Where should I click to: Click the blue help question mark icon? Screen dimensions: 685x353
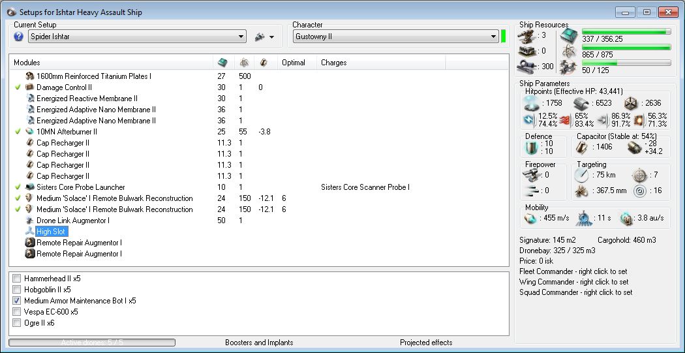coord(18,37)
